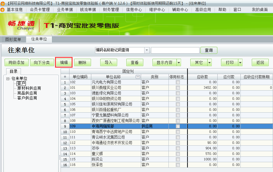Click the 应付款 column header
Screen dimensions: 273x172
229,77
